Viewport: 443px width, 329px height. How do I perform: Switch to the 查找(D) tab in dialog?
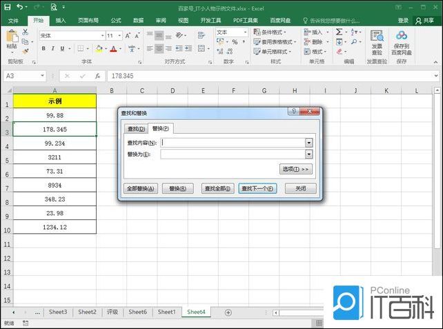point(135,128)
